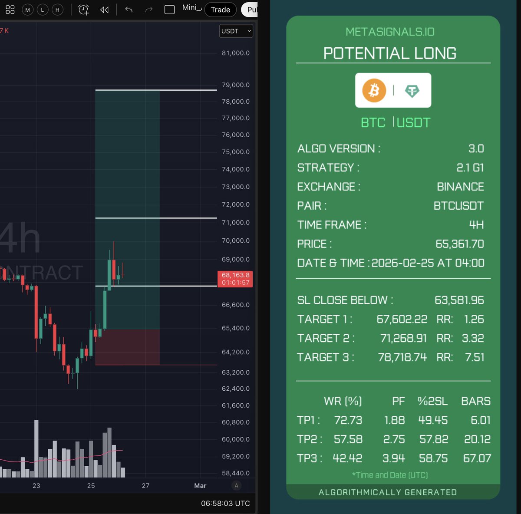This screenshot has width=521, height=514.
Task: Create an alert with the alarm clock icon
Action: pyautogui.click(x=84, y=10)
